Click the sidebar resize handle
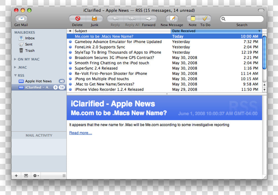 64,176
